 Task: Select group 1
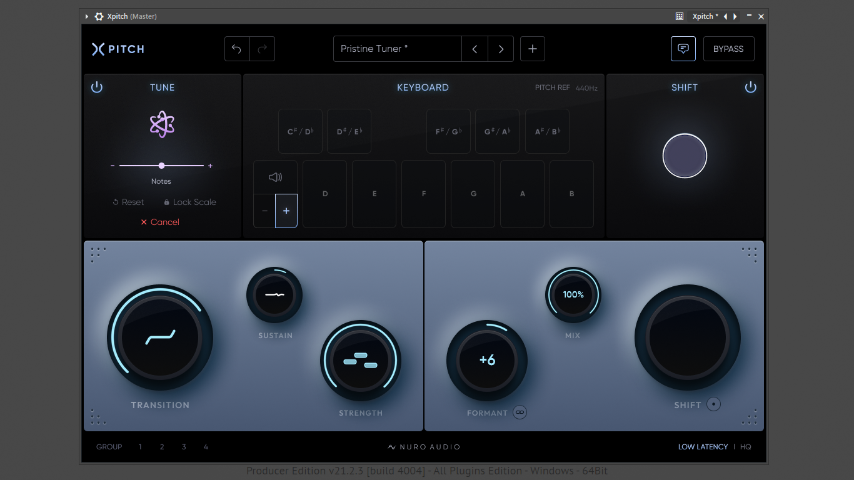[140, 447]
